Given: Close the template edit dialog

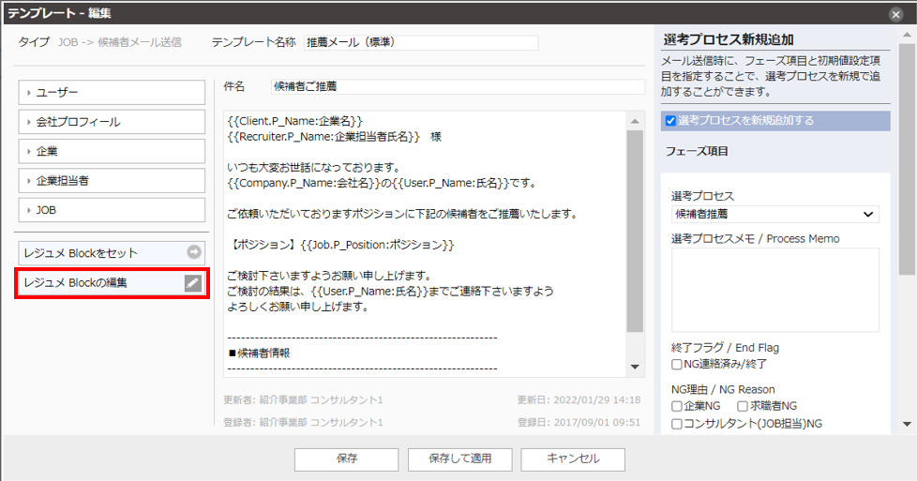Looking at the screenshot, I should pos(895,14).
